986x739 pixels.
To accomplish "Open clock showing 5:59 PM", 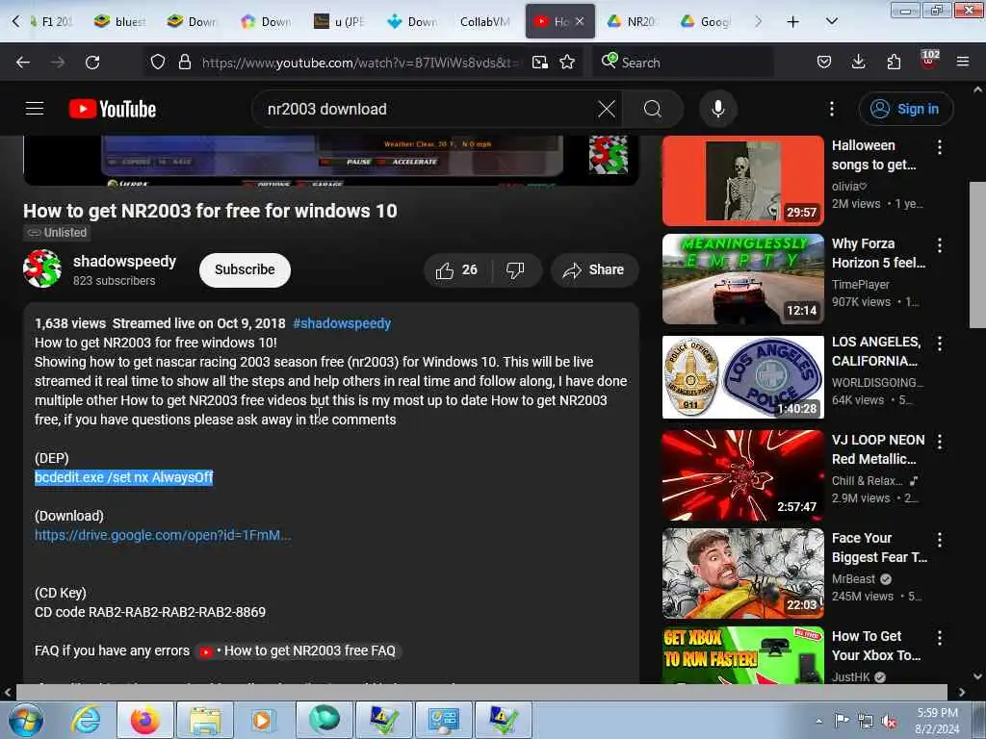I will pos(937,721).
